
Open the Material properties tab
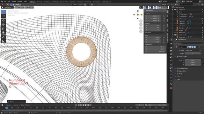tap(171, 84)
